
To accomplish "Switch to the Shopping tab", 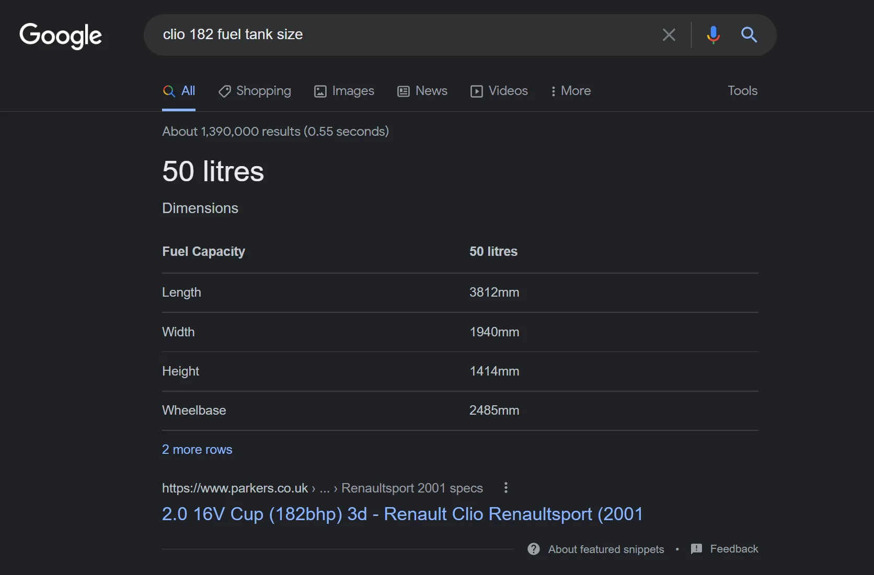I will (255, 91).
